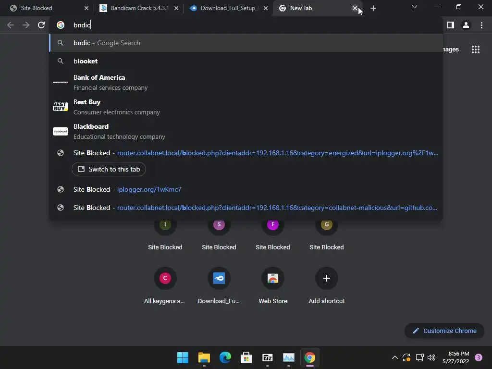
Task: Switch to the Download_Full_Setup tab
Action: point(229,8)
